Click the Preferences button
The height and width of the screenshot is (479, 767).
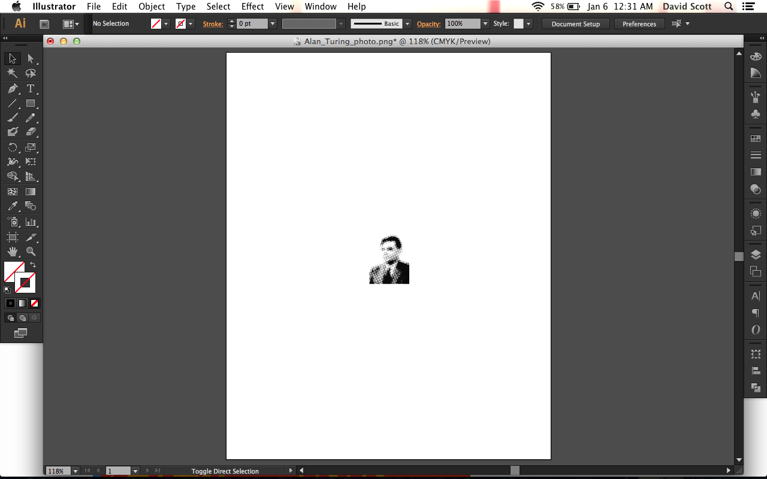click(x=639, y=24)
